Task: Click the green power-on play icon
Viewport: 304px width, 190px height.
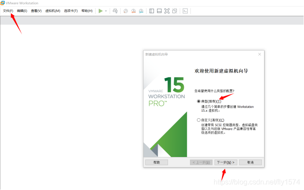Action: point(100,11)
